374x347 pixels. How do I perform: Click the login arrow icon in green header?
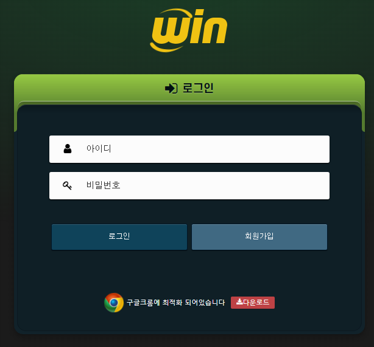tap(171, 89)
